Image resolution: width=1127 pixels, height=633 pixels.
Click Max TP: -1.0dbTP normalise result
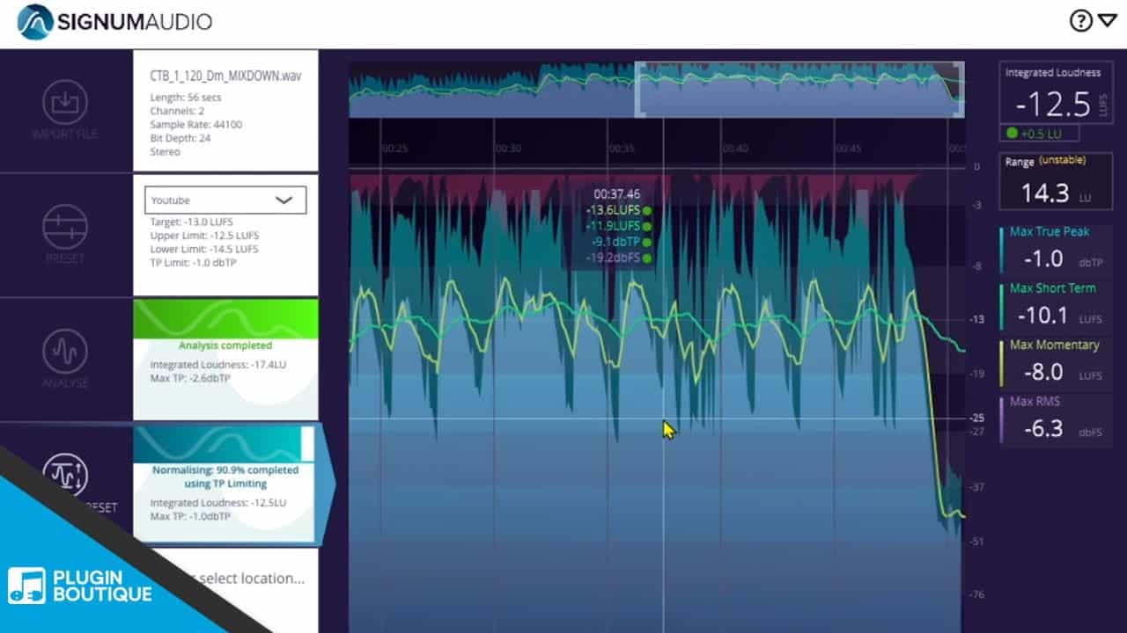click(190, 516)
